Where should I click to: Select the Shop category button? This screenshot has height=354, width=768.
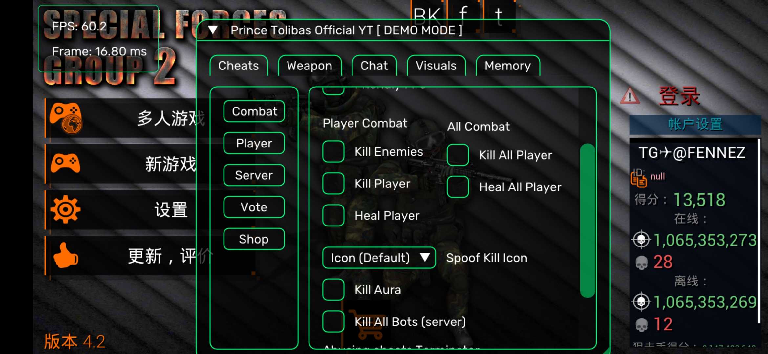[x=254, y=239]
